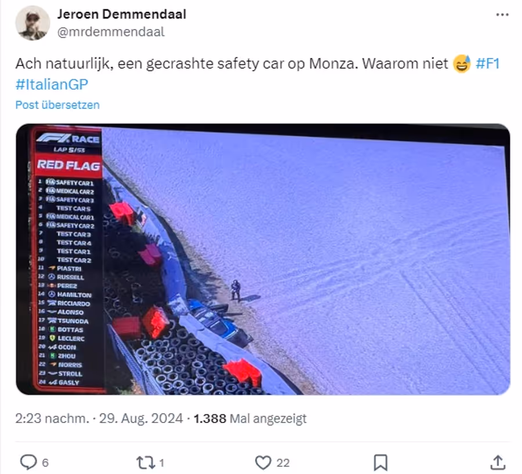Click the 1.388 Mal angezeigt view count
Image resolution: width=522 pixels, height=474 pixels.
249,418
